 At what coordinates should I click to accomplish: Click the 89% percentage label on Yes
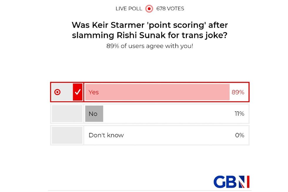tap(238, 92)
